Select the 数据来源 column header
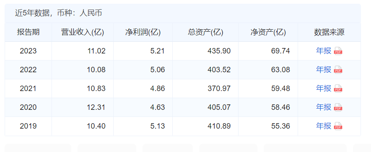The width and height of the screenshot is (371, 152). tap(329, 32)
